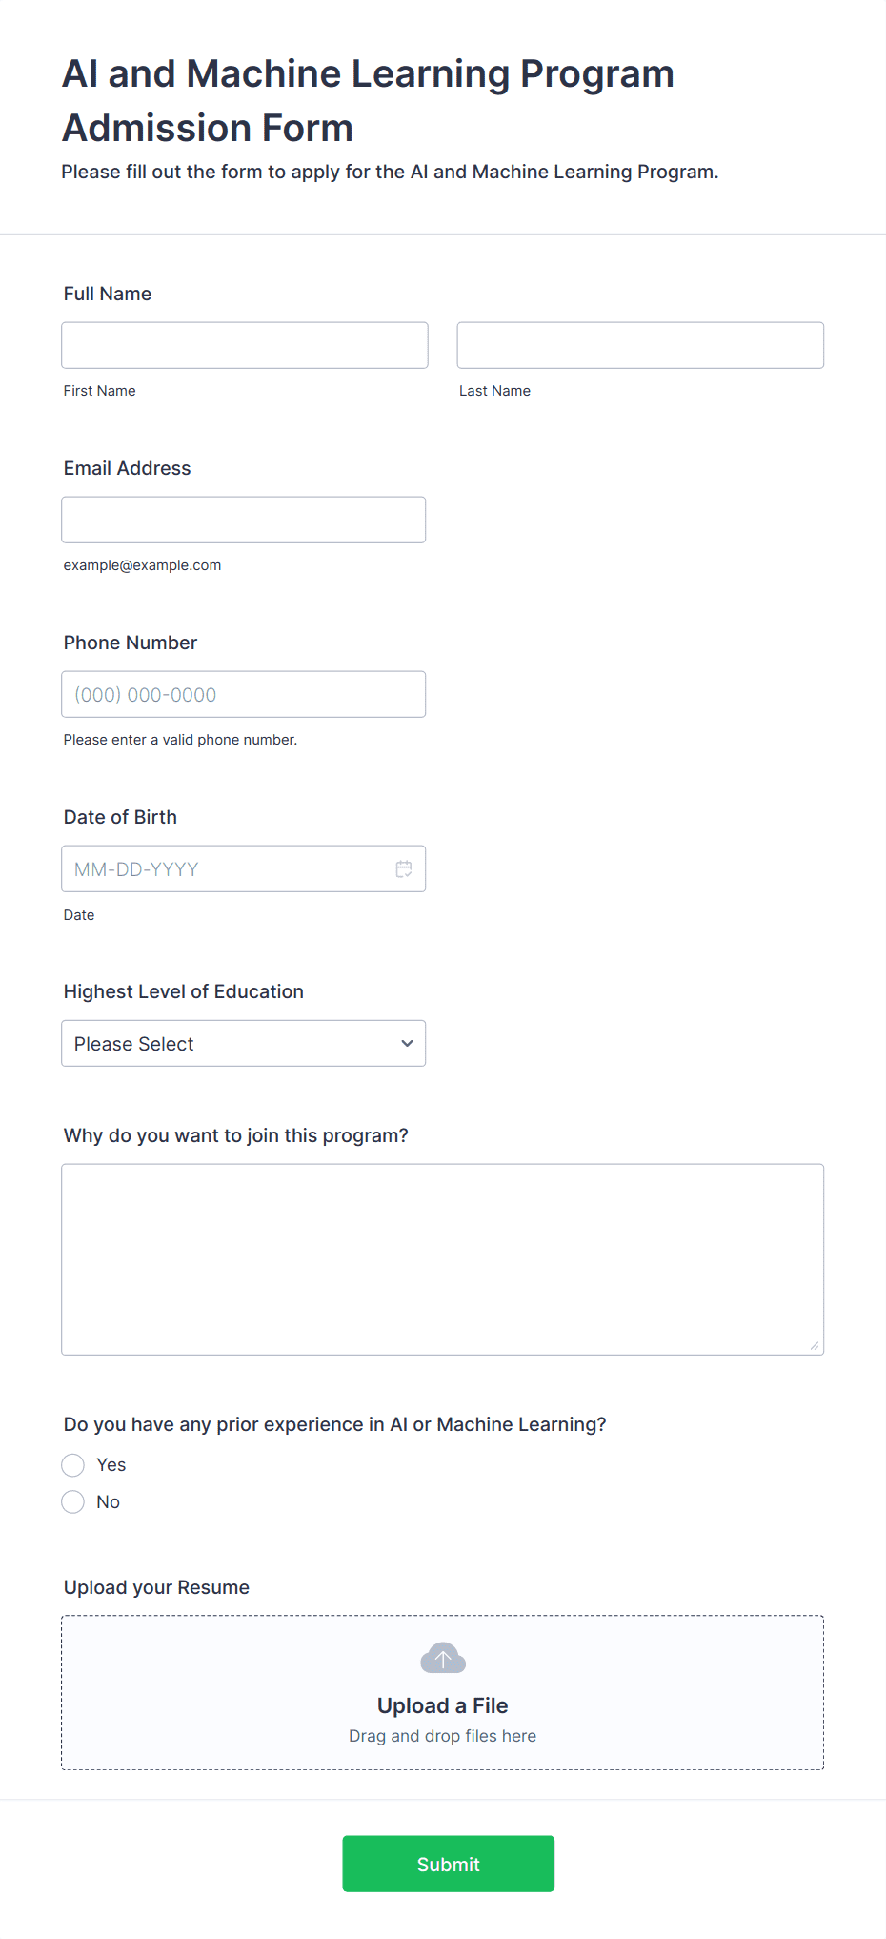The width and height of the screenshot is (886, 1939).
Task: Click the cloud upload icon
Action: (443, 1659)
